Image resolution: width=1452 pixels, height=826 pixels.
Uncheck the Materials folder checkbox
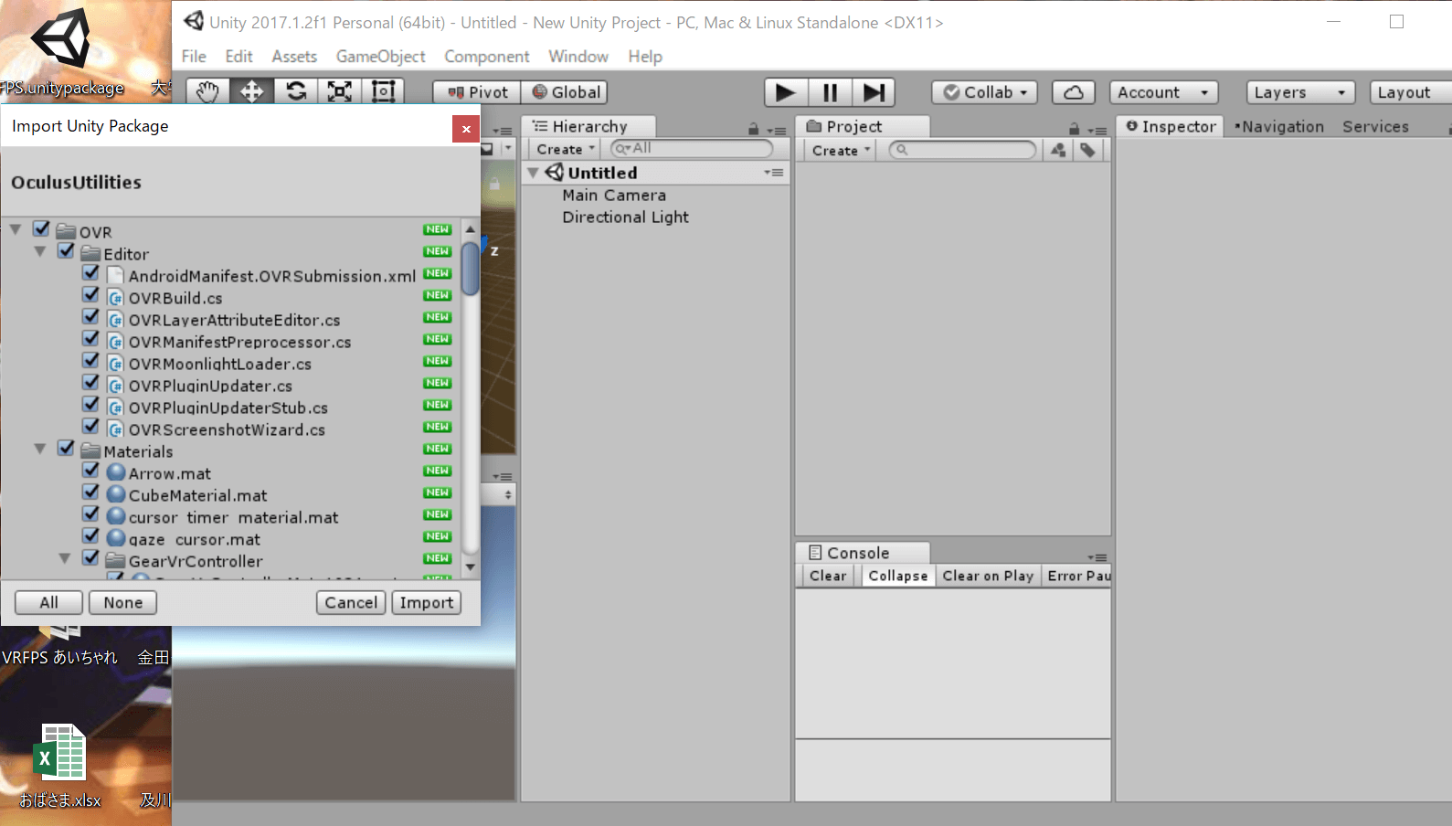pyautogui.click(x=66, y=448)
